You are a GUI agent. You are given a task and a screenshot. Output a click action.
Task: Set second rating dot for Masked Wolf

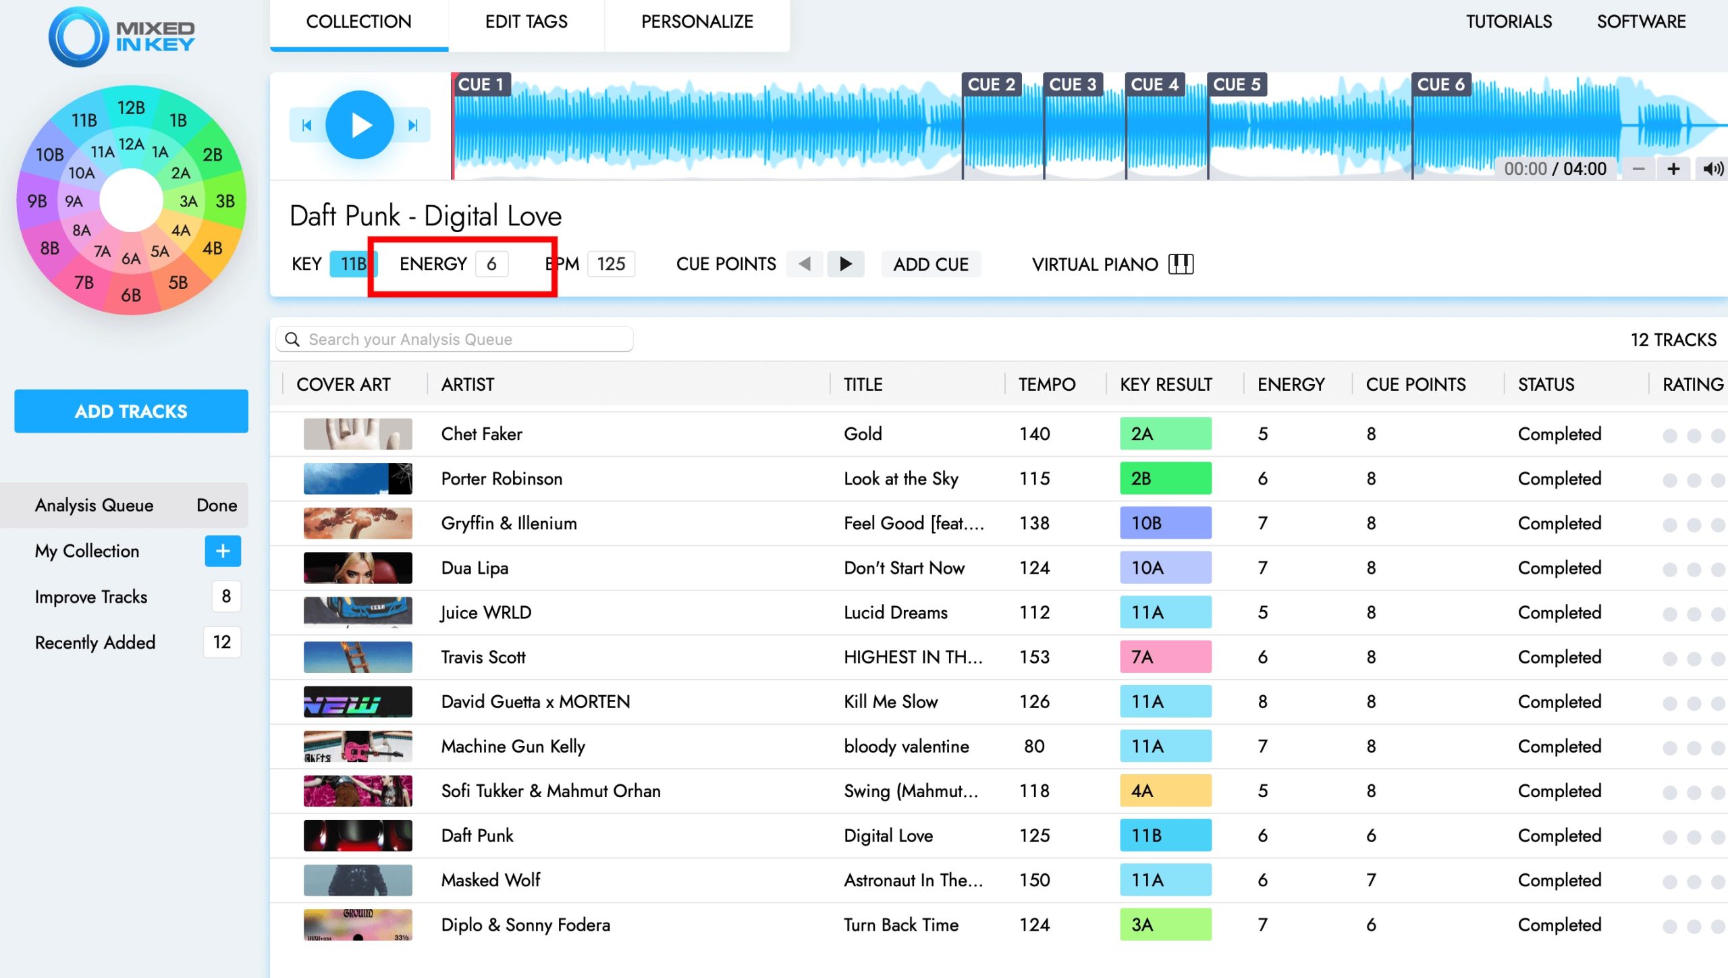tap(1694, 881)
